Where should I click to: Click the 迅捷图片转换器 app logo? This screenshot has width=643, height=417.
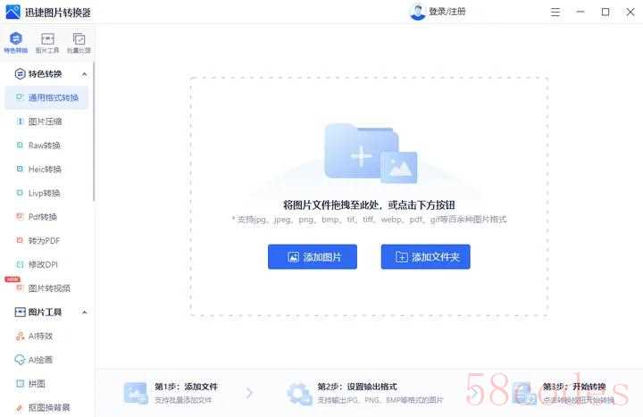click(13, 12)
